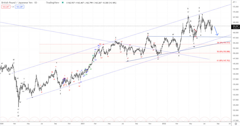Click the TradingView source label
This screenshot has width=240, height=126.
click(x=53, y=3)
